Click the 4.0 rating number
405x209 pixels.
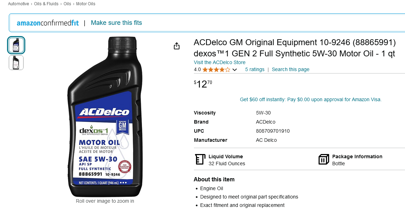tap(197, 70)
